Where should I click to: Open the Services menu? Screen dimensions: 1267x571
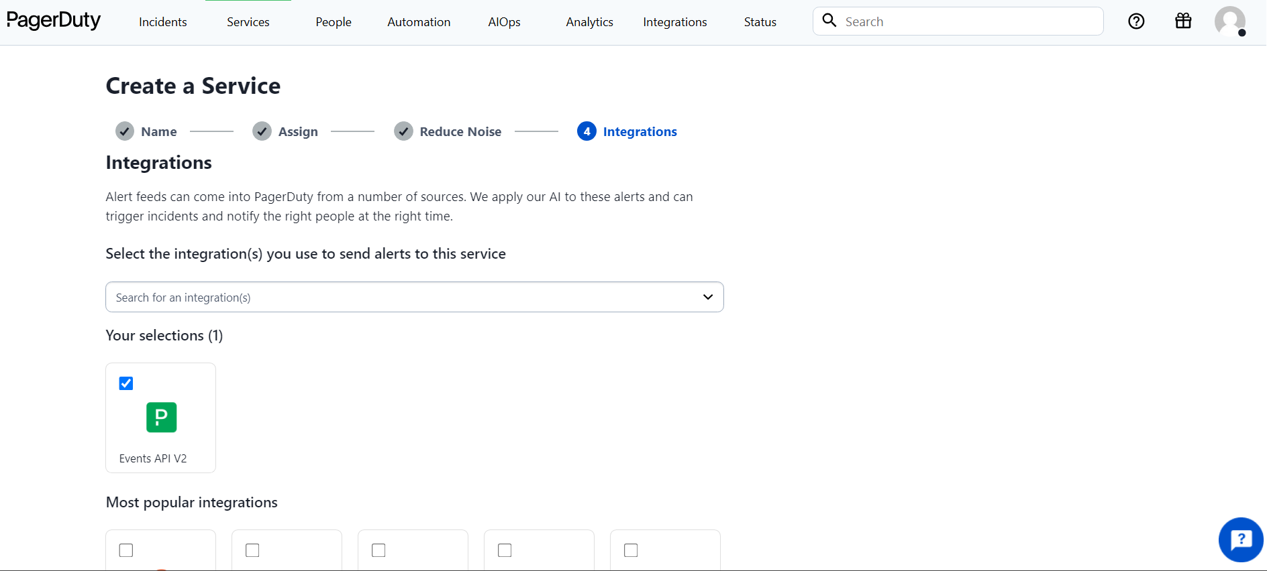click(x=248, y=22)
